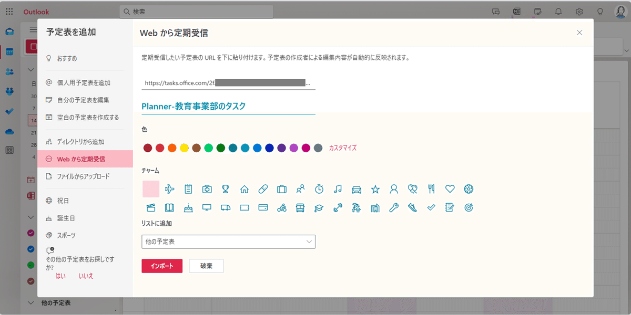Viewport: 631px width, 315px height.
Task: Open 自分の予定表を編集
Action: (85, 100)
